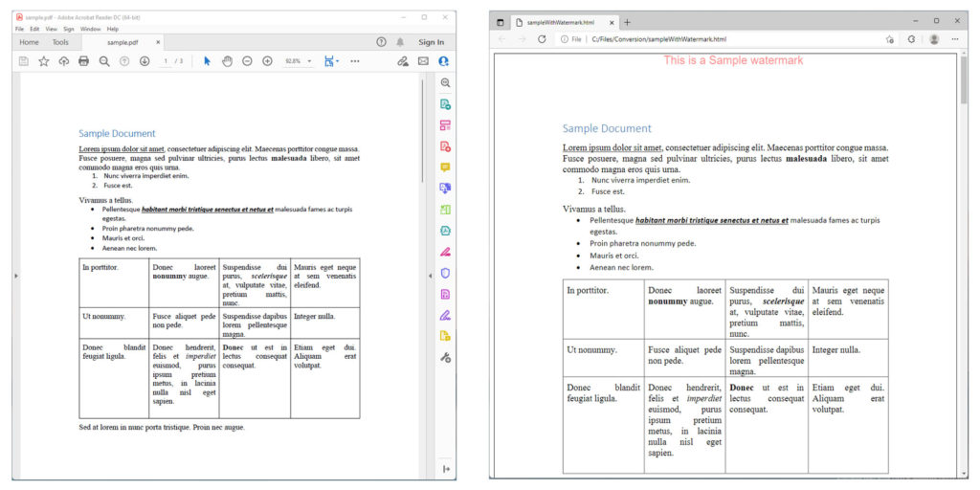Open a new browser tab

tap(628, 22)
